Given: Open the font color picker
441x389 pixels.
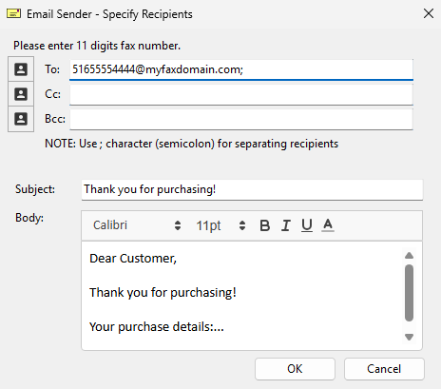Looking at the screenshot, I should coord(328,225).
